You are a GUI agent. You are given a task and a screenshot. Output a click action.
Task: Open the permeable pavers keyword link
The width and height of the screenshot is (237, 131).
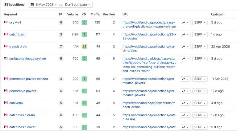[23, 91]
